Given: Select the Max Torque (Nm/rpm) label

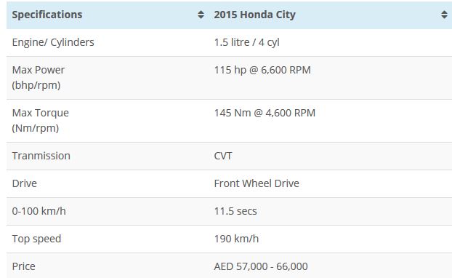Looking at the screenshot, I should point(41,120).
